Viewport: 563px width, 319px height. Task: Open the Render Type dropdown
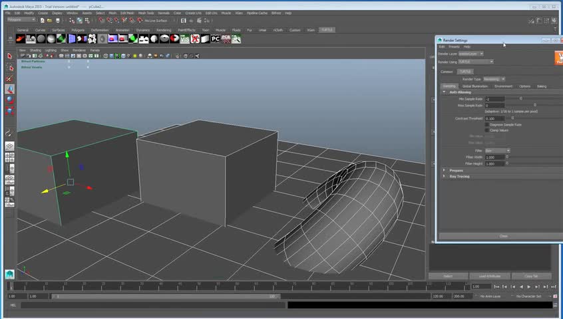click(494, 79)
